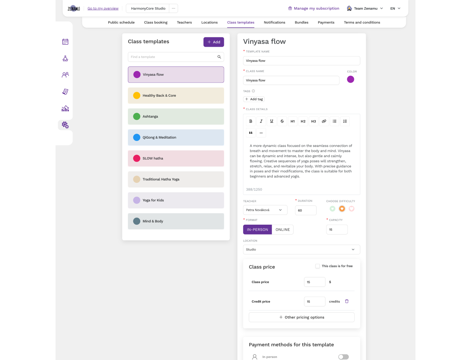Toggle bold formatting in class details
471x360 pixels.
[x=251, y=121]
